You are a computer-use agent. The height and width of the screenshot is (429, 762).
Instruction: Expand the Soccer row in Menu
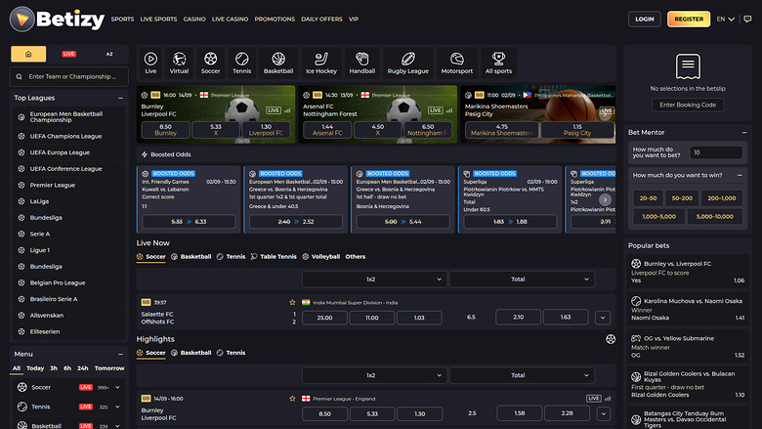[117, 387]
